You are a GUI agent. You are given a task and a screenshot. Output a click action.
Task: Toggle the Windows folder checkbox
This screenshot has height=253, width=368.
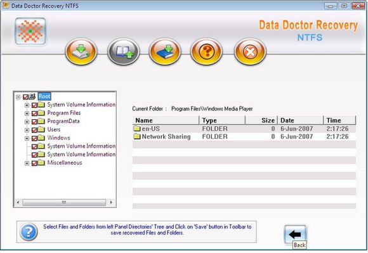(34, 138)
